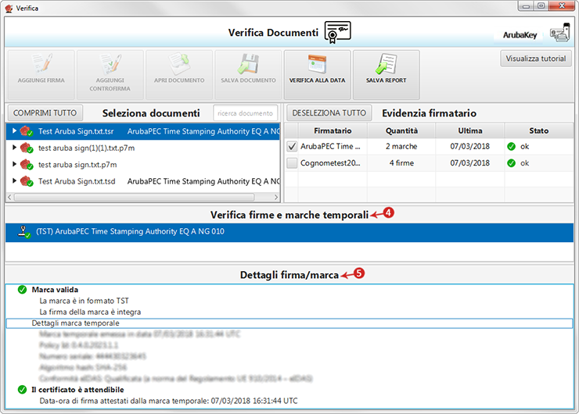Select Test Aruba Sign.txt.tsd file name
579x414 pixels.
(x=77, y=181)
